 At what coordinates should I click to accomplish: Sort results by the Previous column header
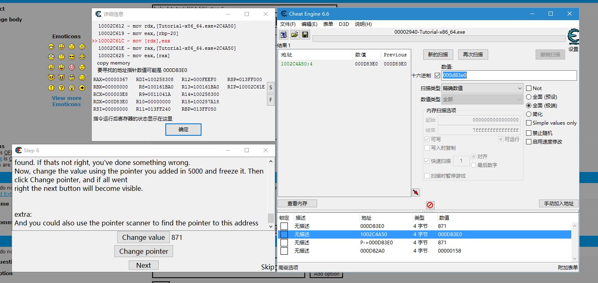coord(395,55)
